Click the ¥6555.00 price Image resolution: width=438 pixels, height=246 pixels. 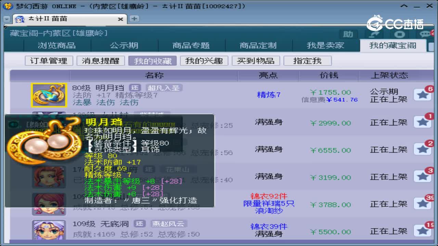[330, 150]
